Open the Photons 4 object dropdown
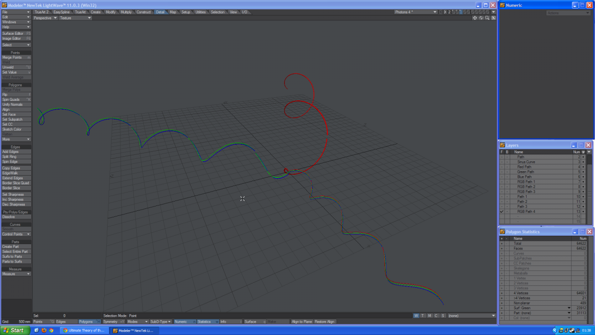The image size is (595, 335). pyautogui.click(x=416, y=12)
